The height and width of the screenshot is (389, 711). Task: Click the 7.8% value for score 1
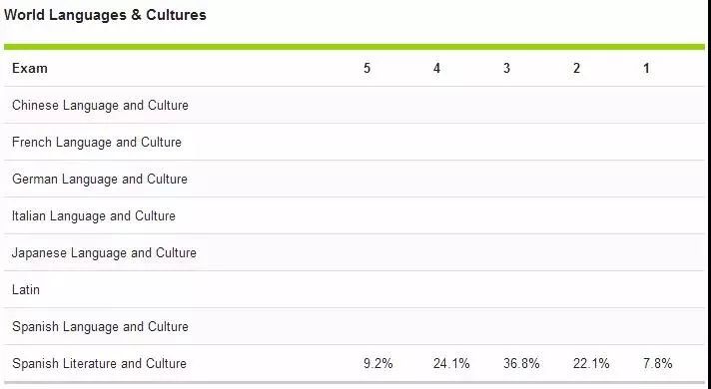click(x=657, y=364)
